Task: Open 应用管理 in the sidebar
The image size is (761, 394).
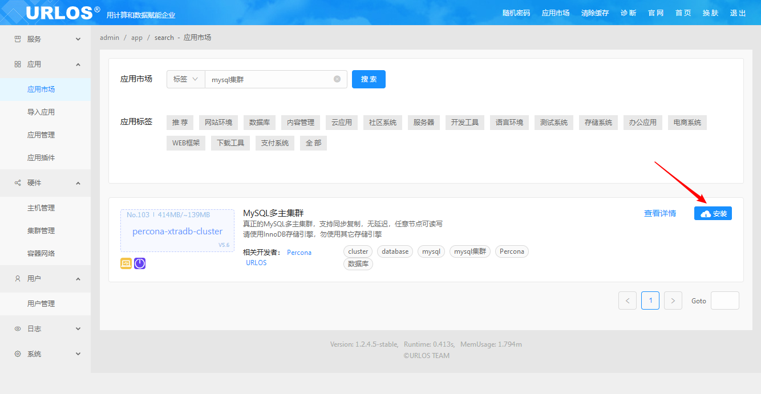Action: [41, 135]
